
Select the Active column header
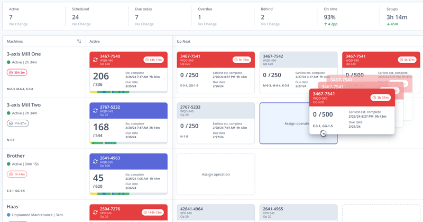[x=95, y=41]
